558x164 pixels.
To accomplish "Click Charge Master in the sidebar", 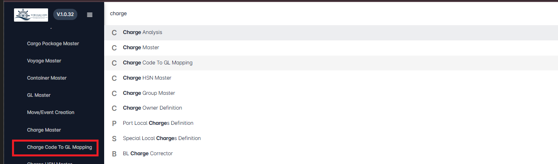I will tap(44, 130).
